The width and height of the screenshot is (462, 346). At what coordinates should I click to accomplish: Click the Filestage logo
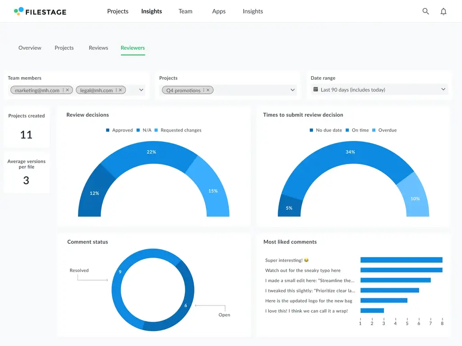(x=40, y=11)
